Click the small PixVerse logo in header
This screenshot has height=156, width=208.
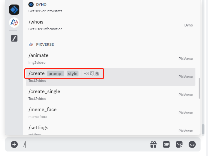click(x=31, y=44)
